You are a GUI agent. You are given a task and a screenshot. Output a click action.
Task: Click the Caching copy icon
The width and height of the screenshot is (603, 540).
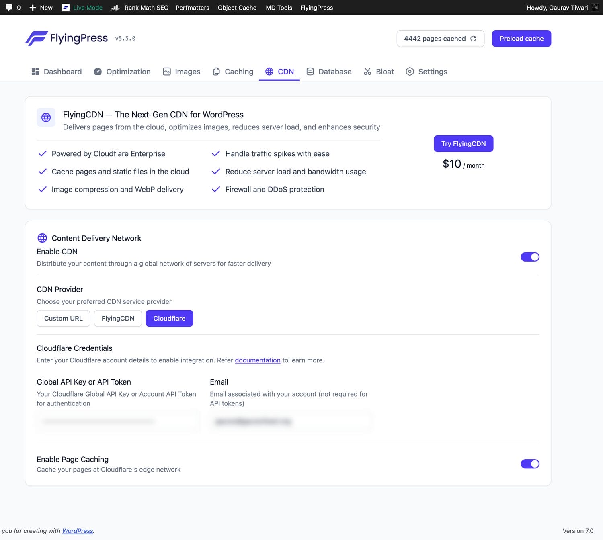click(216, 72)
